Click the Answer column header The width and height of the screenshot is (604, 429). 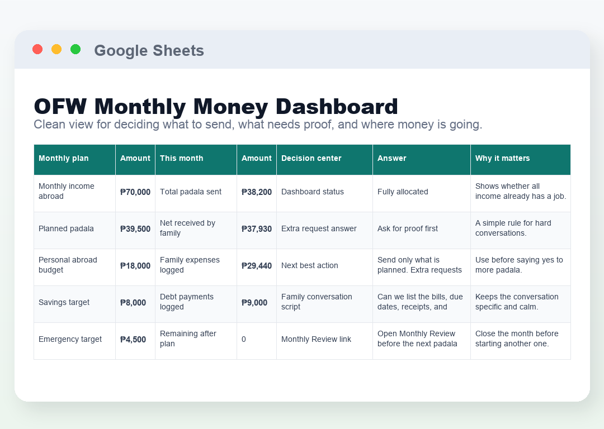422,160
